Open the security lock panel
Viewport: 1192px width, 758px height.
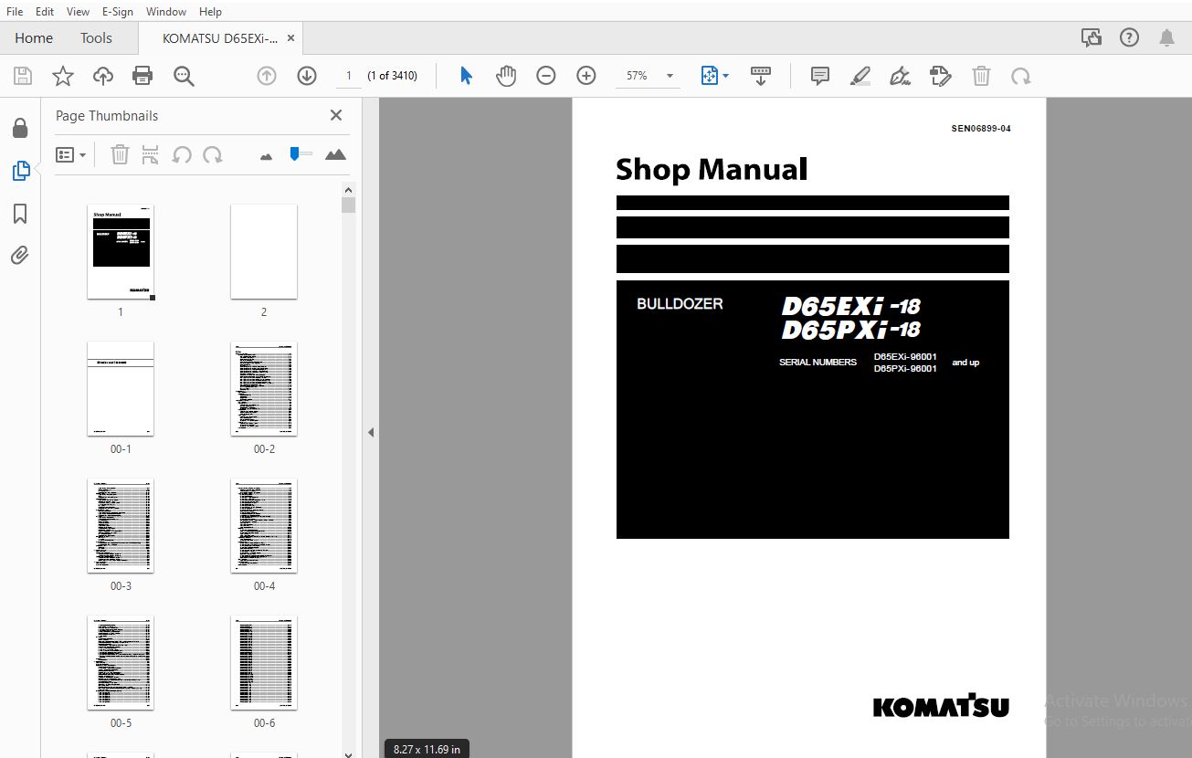(x=20, y=128)
